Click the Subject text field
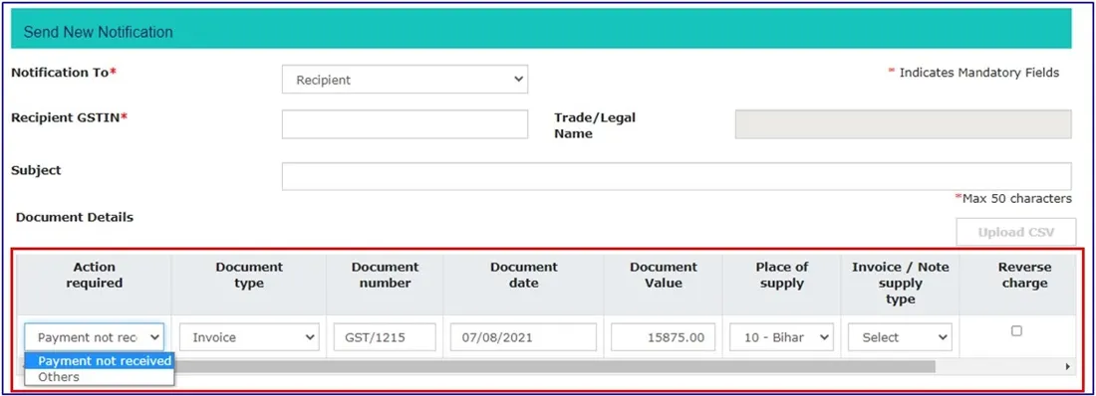The width and height of the screenshot is (1096, 396). (677, 177)
